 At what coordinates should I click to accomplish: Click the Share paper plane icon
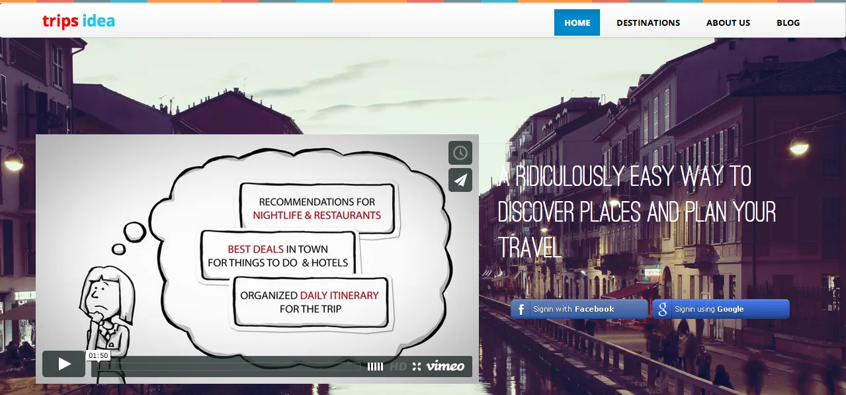460,180
